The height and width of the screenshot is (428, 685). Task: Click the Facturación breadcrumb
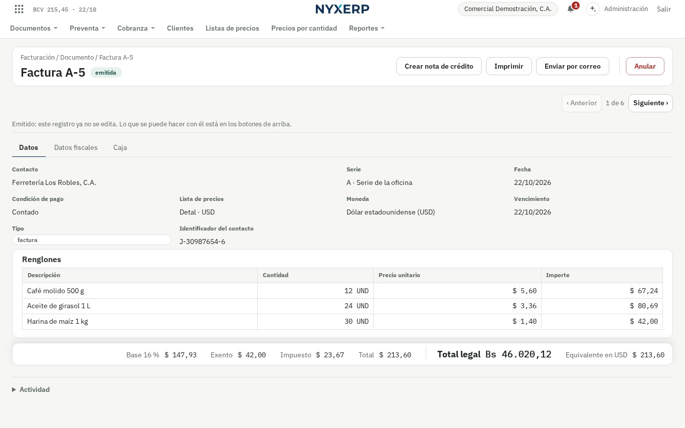coord(38,58)
